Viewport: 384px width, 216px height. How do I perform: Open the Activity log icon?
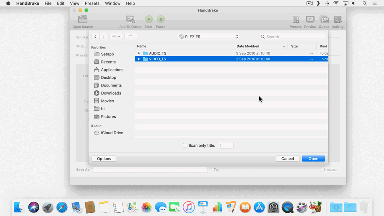click(338, 19)
